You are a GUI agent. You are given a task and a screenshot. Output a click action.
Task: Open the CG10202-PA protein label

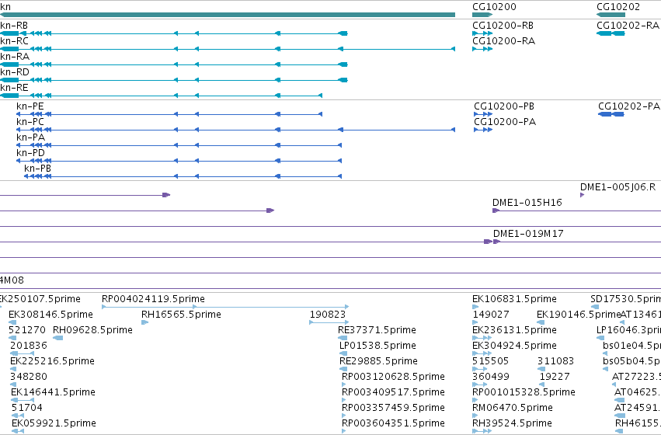pos(629,106)
